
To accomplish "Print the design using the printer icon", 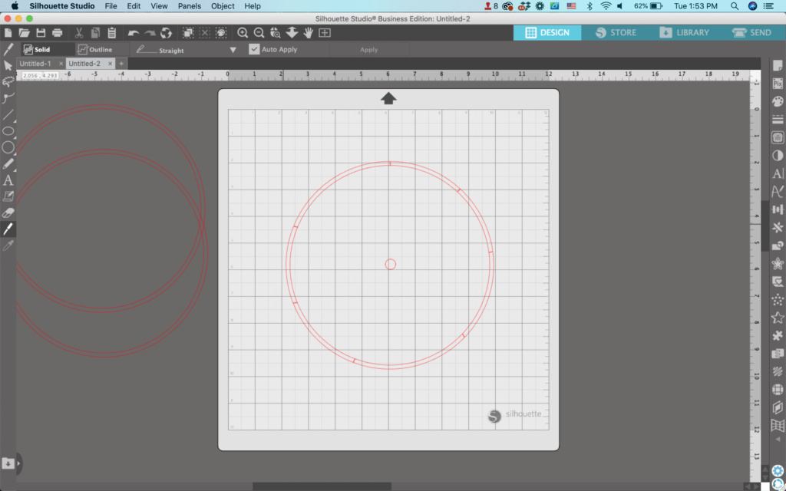I will 57,33.
